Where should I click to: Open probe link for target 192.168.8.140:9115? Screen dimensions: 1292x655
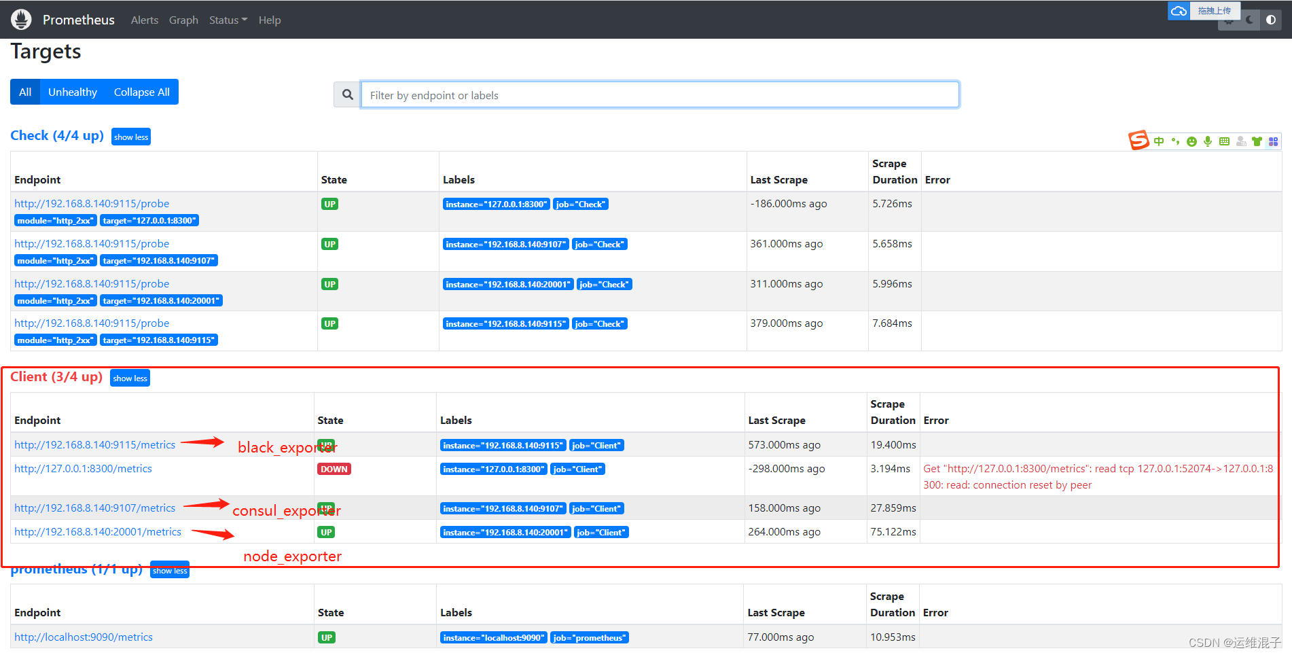pyautogui.click(x=92, y=323)
